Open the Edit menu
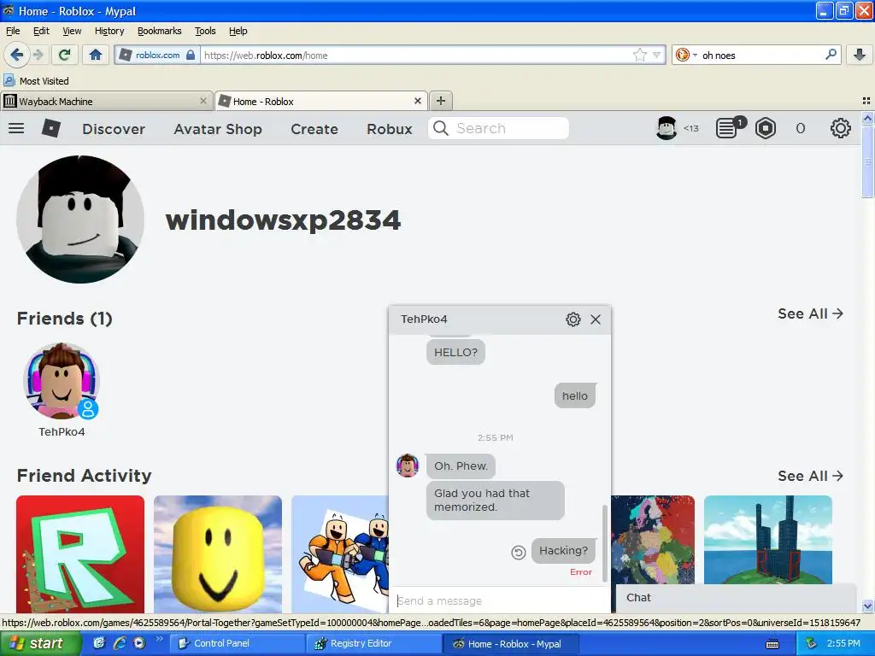875x656 pixels. [41, 31]
